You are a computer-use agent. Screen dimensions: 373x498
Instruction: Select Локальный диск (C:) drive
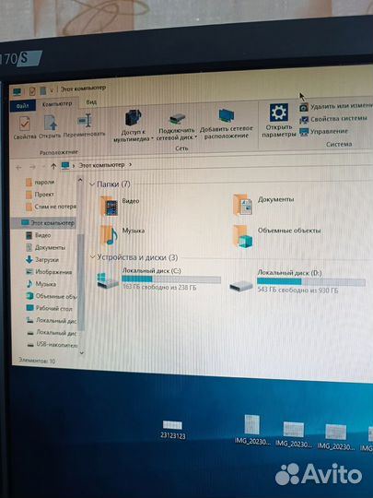coord(159,279)
